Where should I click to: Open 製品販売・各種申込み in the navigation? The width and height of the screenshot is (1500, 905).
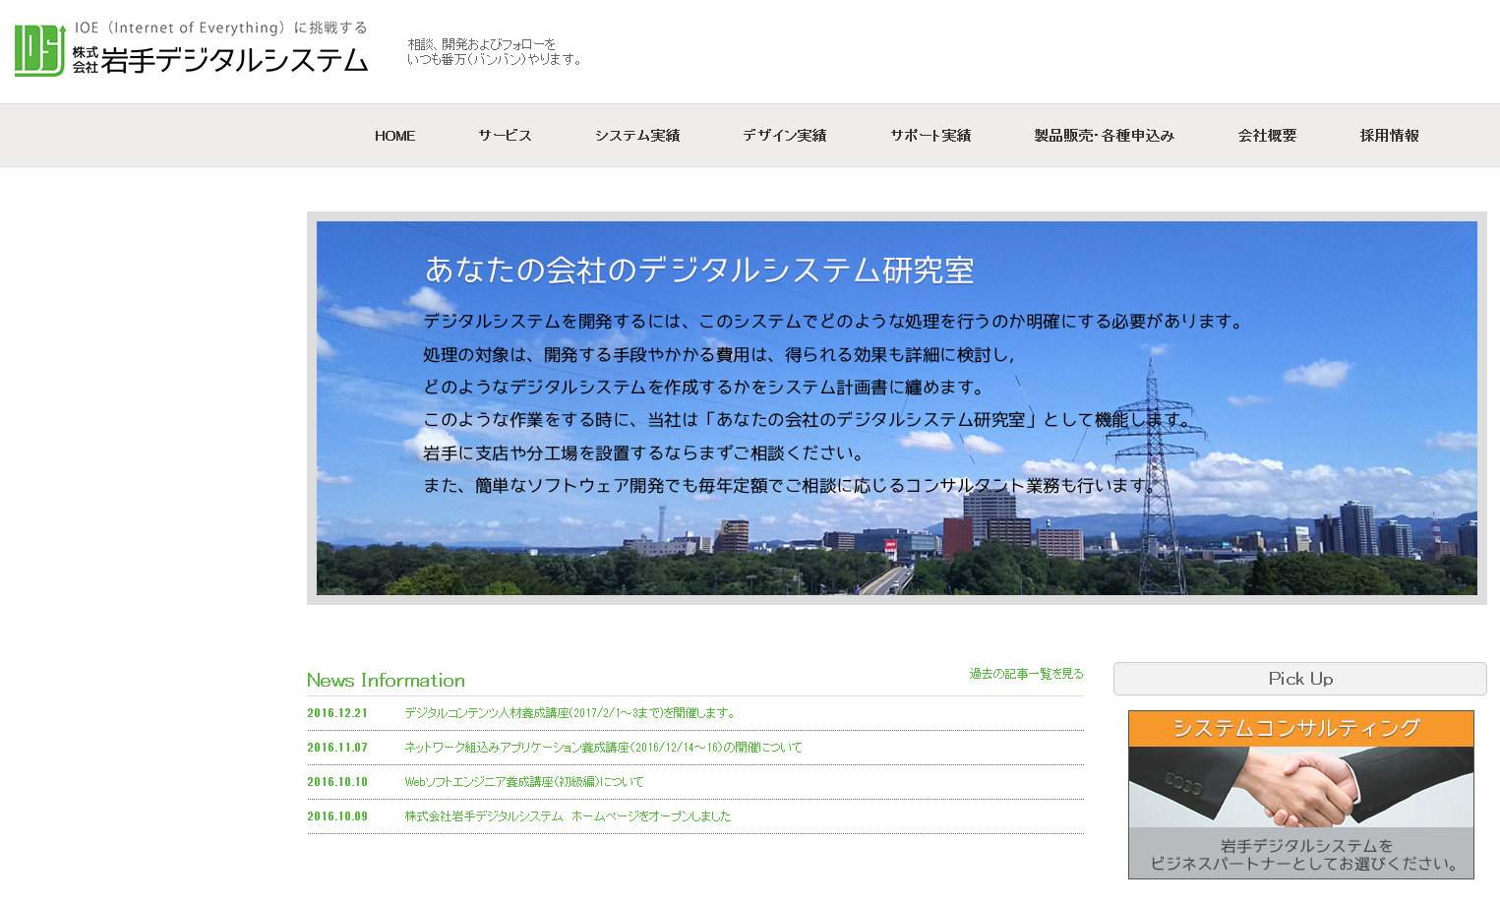point(1104,136)
